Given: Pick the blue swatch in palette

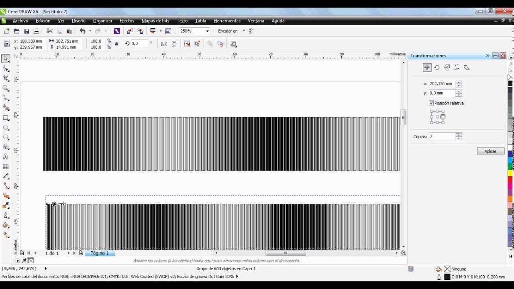Looking at the screenshot, I should point(510,154).
